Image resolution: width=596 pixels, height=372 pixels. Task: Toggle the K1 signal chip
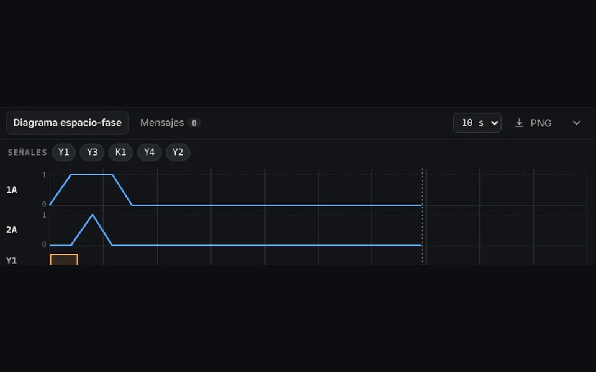[120, 153]
